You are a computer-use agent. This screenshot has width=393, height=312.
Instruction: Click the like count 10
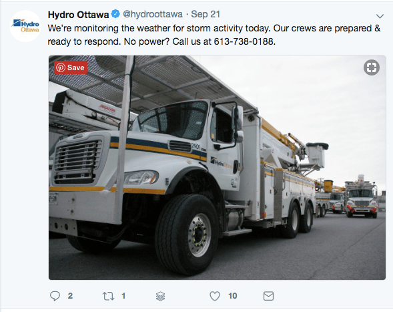(233, 296)
